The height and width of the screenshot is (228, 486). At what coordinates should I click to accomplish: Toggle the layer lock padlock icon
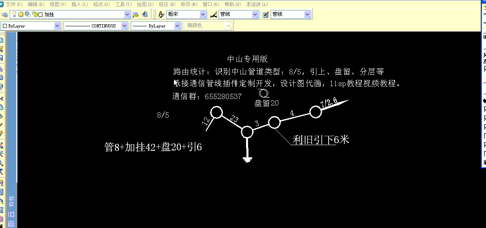pos(34,14)
